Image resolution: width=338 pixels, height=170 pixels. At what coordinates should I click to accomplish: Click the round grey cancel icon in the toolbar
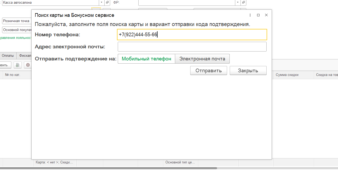click(x=28, y=65)
